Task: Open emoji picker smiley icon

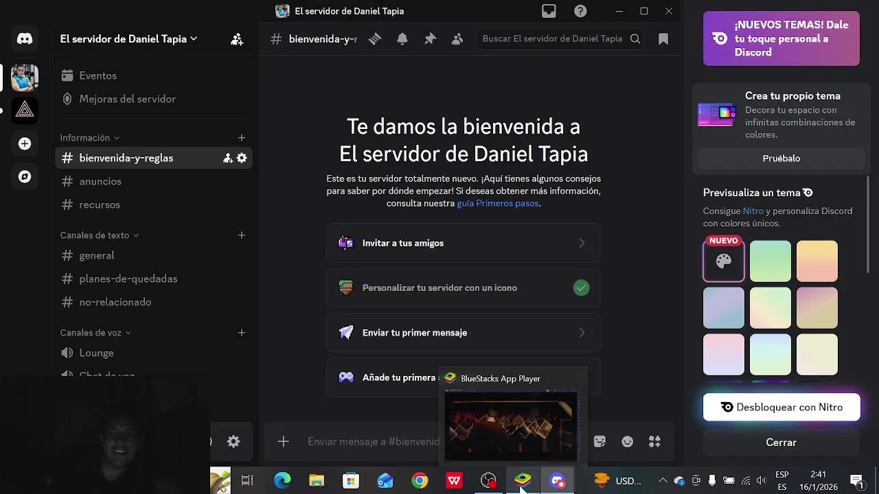Action: coord(628,442)
